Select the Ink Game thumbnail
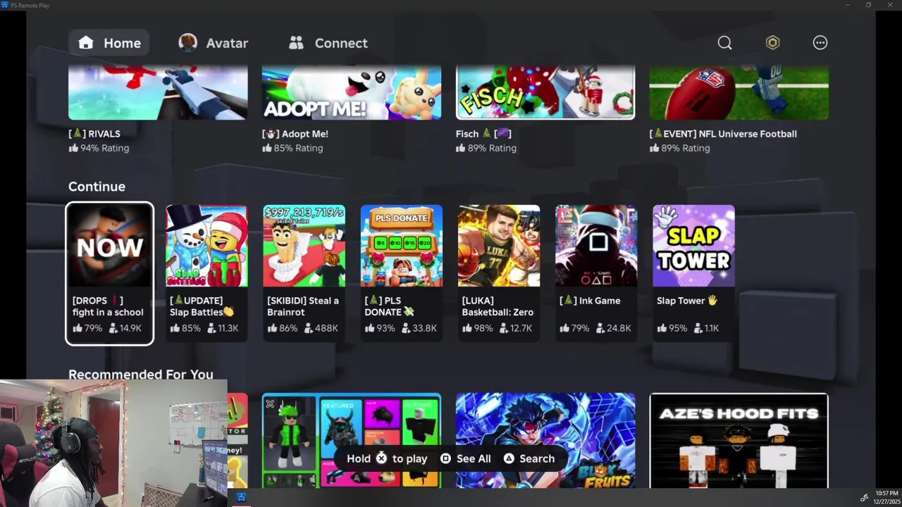Viewport: 902px width, 507px height. 596,246
